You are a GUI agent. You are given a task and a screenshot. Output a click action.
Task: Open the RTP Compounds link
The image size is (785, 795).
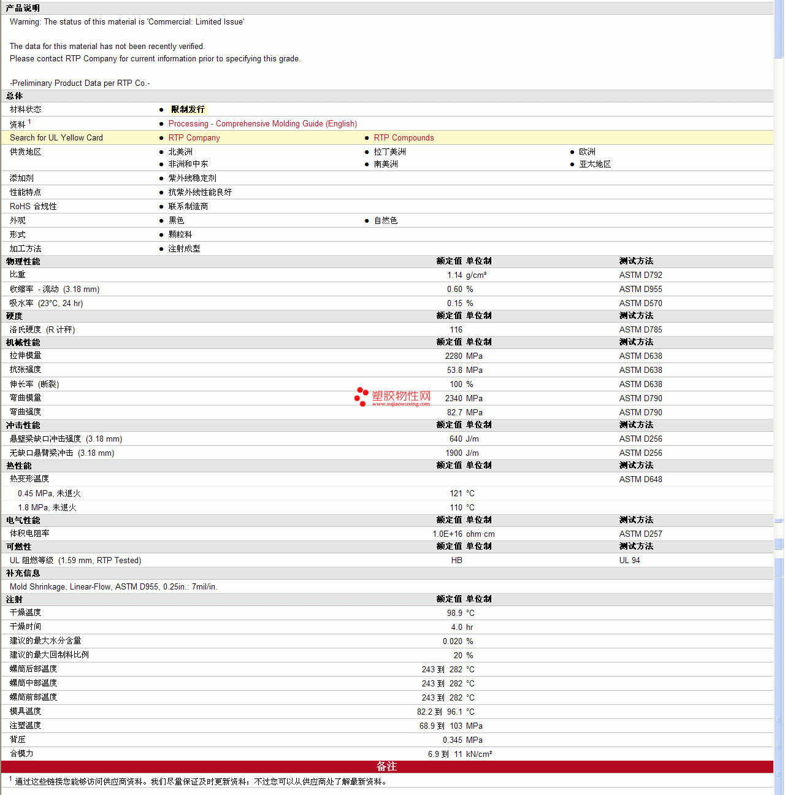[x=404, y=138]
